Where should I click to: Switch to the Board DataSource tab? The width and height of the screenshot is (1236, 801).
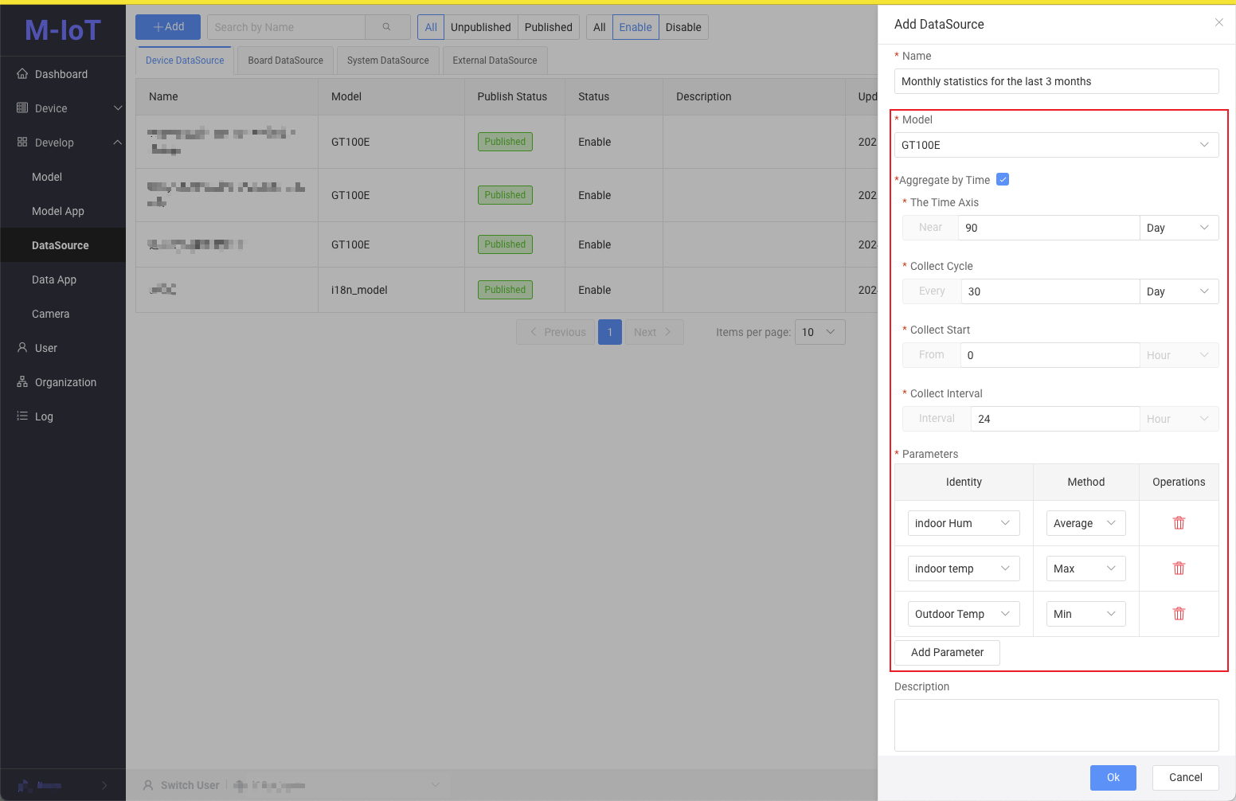[285, 61]
